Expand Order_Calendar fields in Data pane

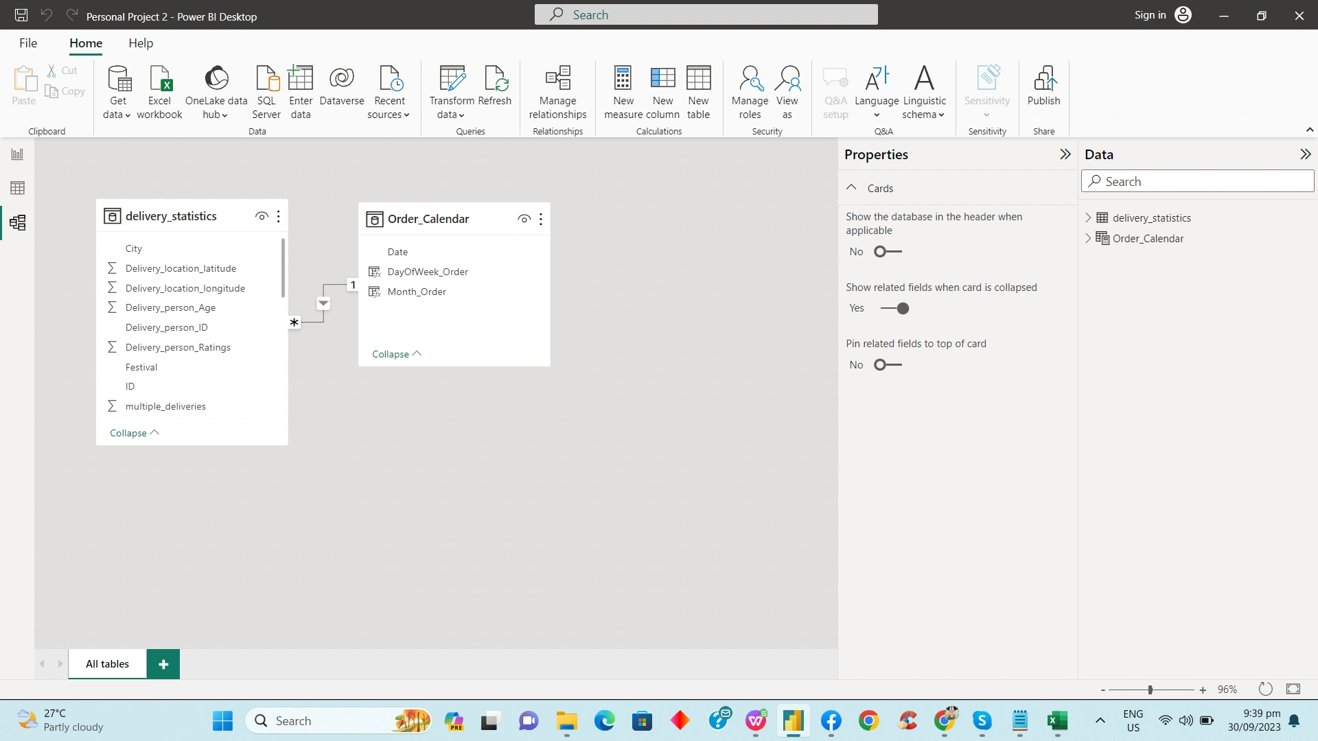1088,238
